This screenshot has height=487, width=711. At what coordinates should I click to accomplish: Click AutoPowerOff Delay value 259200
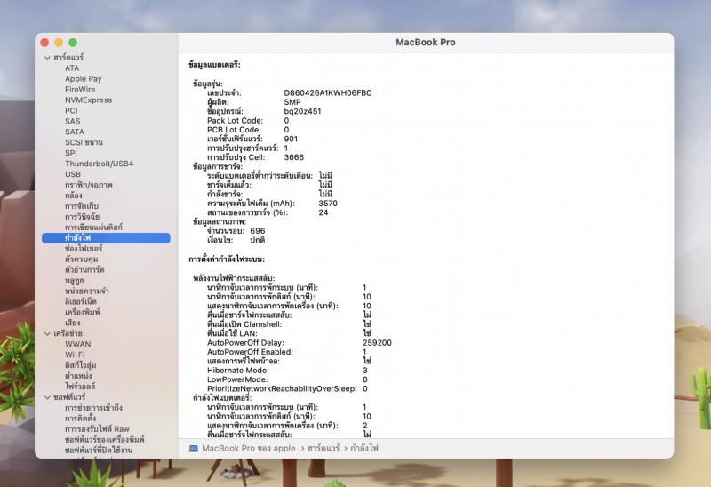tap(377, 343)
